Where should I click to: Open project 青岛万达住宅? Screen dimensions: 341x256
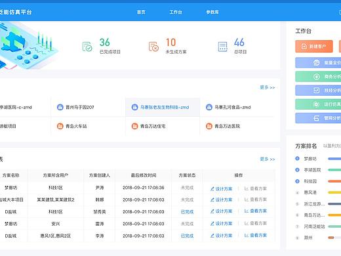click(x=153, y=126)
